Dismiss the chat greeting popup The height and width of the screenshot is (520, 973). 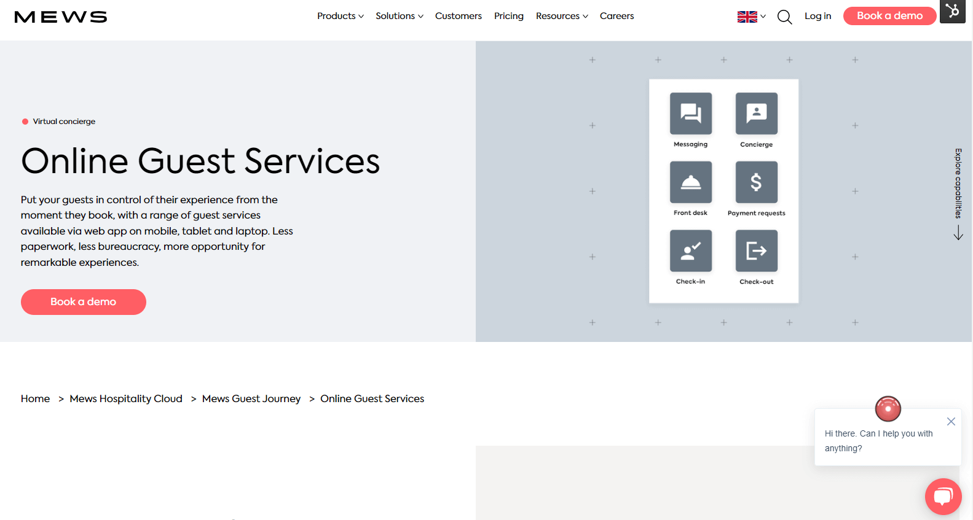pyautogui.click(x=951, y=421)
